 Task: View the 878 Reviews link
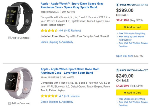point(71,96)
